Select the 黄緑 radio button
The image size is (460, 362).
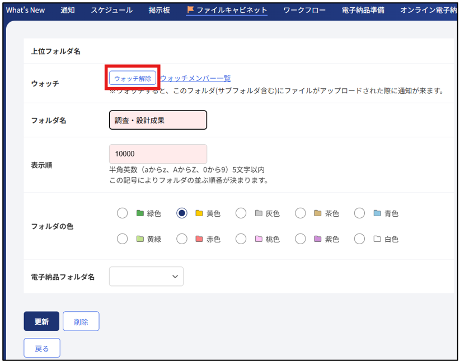tap(123, 239)
